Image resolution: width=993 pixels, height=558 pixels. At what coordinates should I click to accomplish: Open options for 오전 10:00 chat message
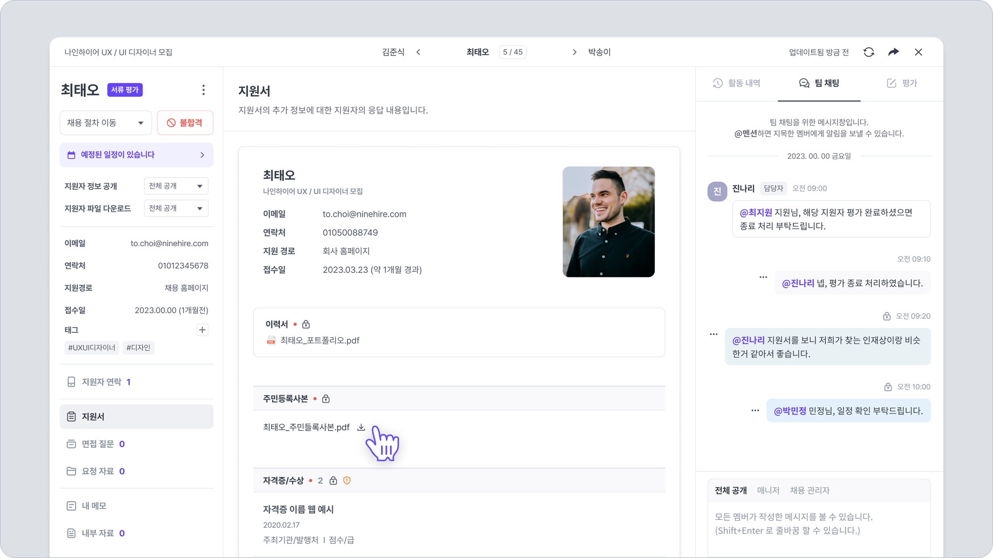pos(755,411)
